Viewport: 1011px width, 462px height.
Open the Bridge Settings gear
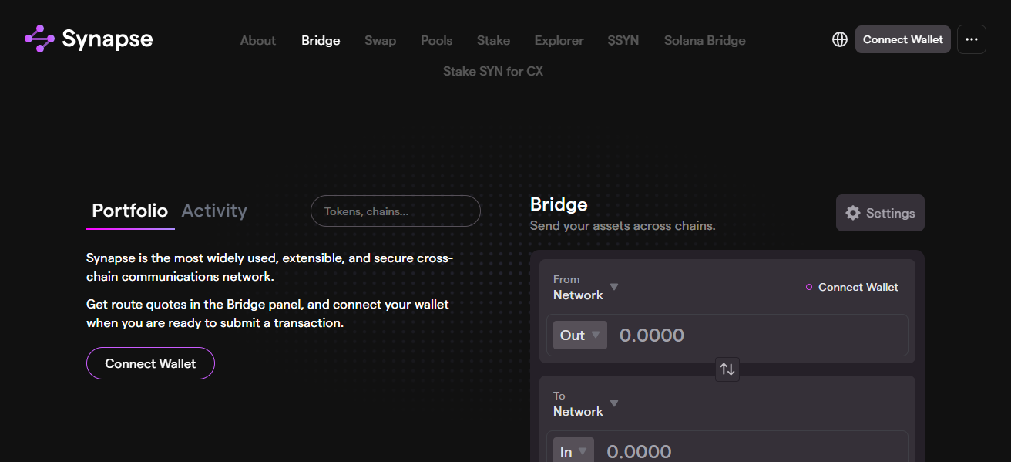coord(879,213)
